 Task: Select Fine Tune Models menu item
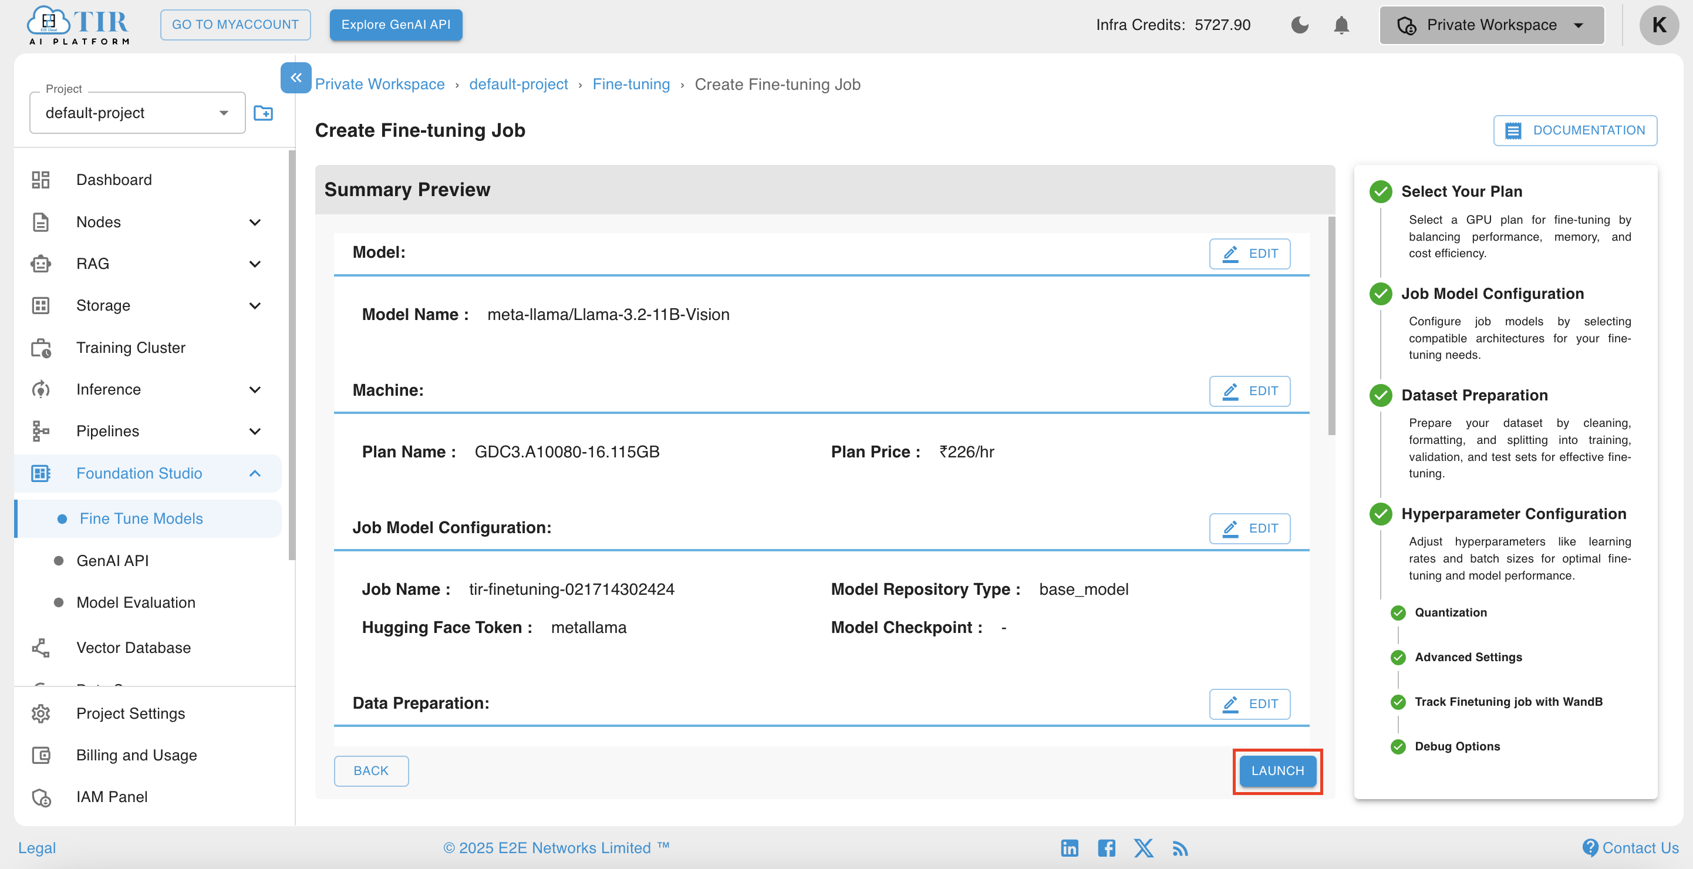(149, 518)
